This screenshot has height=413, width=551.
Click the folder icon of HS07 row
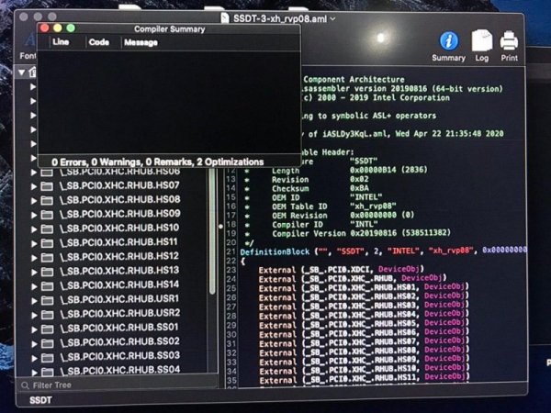point(47,186)
